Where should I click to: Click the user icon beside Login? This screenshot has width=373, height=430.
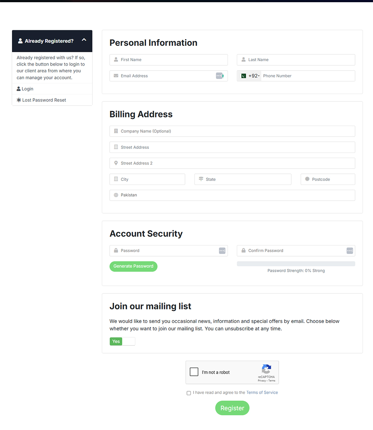(19, 89)
